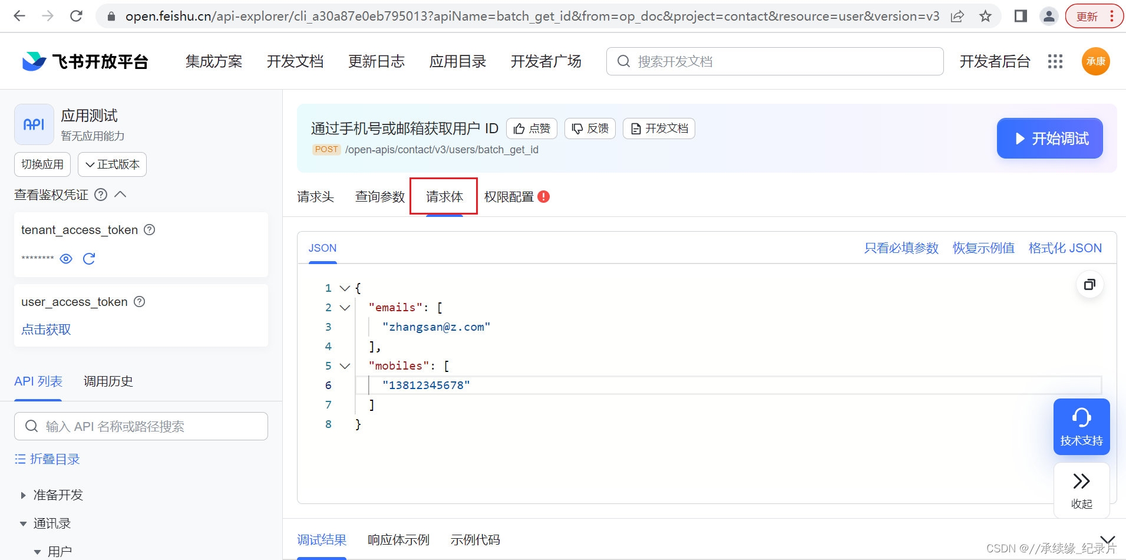Select the 请求体 tab
This screenshot has width=1126, height=560.
point(444,197)
